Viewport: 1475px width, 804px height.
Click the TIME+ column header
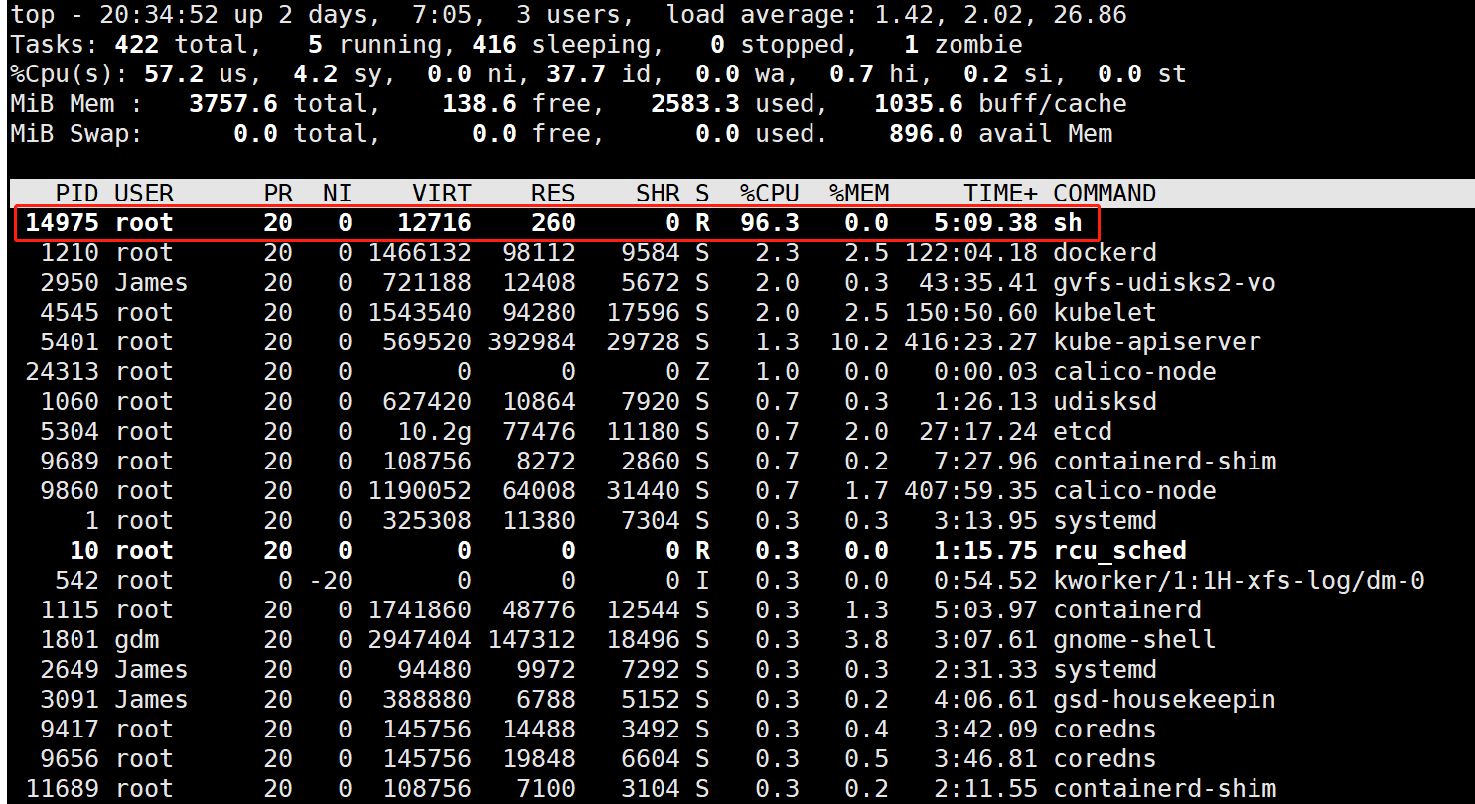[x=1000, y=193]
